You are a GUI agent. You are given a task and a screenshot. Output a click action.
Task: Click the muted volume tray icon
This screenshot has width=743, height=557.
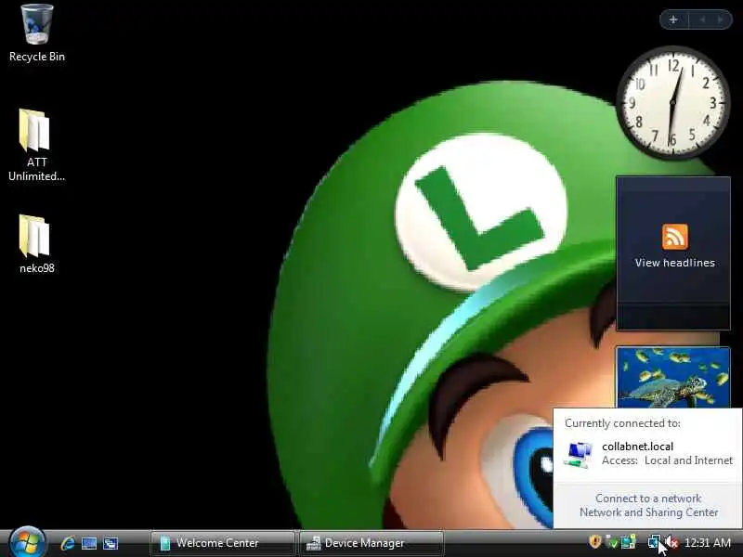coord(671,542)
